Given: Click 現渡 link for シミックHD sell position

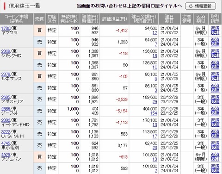Looking at the screenshot, I should pyautogui.click(x=215, y=67).
